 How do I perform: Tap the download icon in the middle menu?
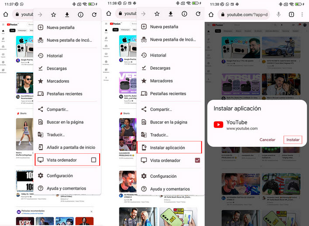[x=170, y=14]
